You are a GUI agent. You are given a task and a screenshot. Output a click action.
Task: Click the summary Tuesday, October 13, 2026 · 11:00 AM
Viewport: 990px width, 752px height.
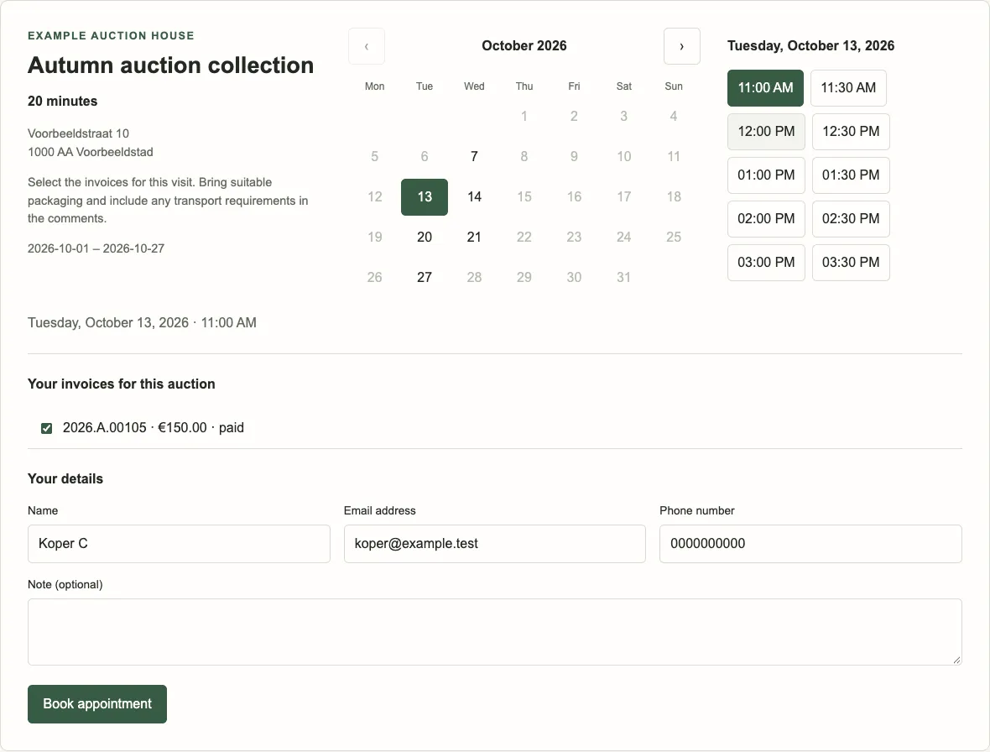tap(142, 322)
